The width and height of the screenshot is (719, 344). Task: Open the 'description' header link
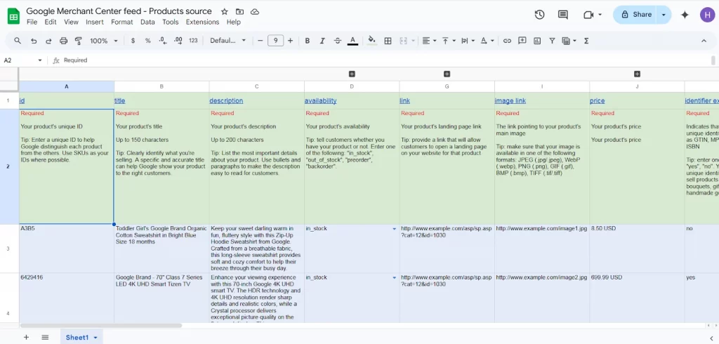[226, 101]
